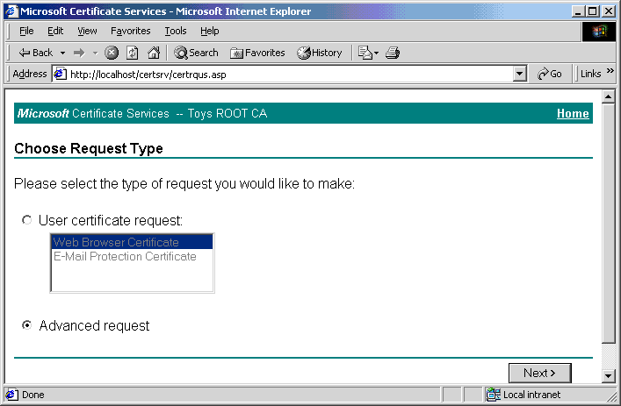Click the page icon in the address bar
621x406 pixels.
[60, 74]
